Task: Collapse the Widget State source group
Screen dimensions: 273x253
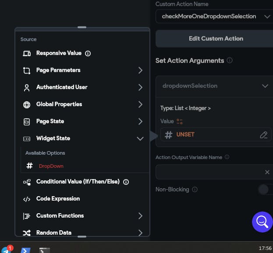Action: click(x=140, y=139)
